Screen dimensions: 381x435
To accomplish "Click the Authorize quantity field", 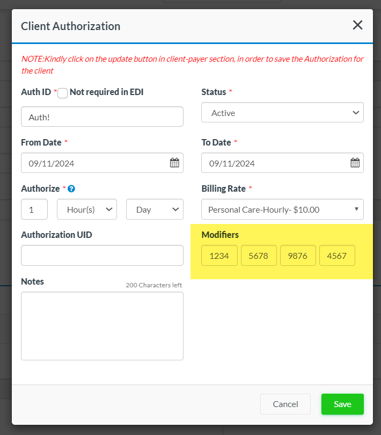I will pos(34,209).
